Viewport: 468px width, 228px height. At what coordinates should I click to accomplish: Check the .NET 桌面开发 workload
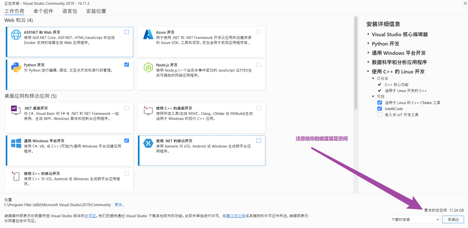coord(127,108)
